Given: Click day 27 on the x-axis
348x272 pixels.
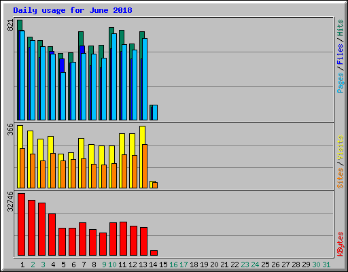Looking at the screenshot, I should click(x=285, y=265).
